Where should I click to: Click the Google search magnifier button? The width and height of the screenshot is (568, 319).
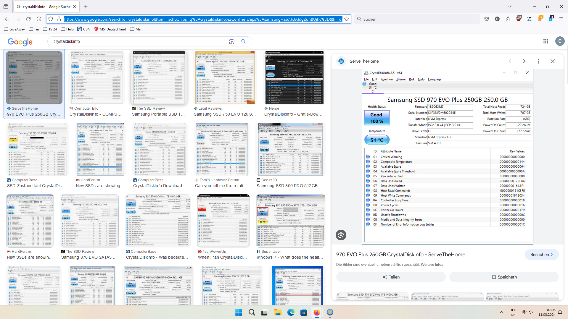point(243,41)
